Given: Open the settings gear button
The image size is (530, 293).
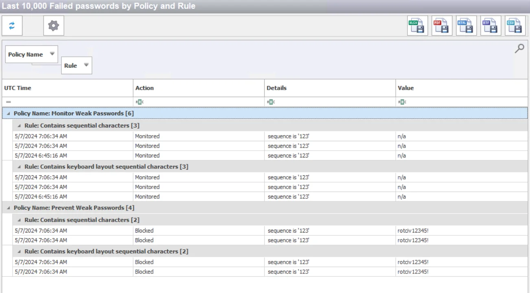Looking at the screenshot, I should [54, 26].
